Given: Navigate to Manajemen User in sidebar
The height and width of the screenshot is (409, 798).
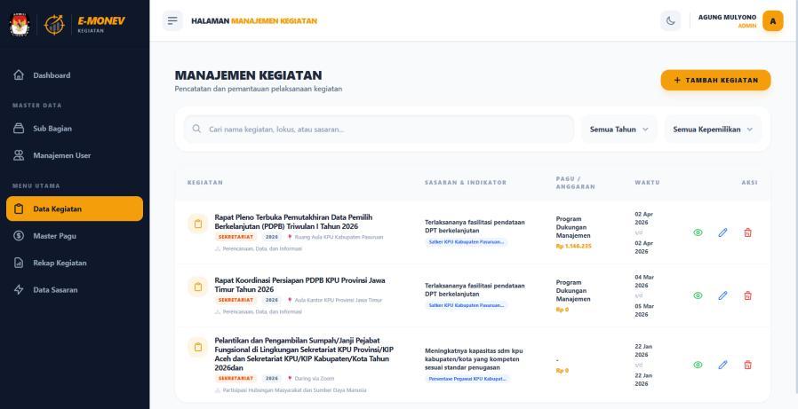Looking at the screenshot, I should [x=61, y=155].
